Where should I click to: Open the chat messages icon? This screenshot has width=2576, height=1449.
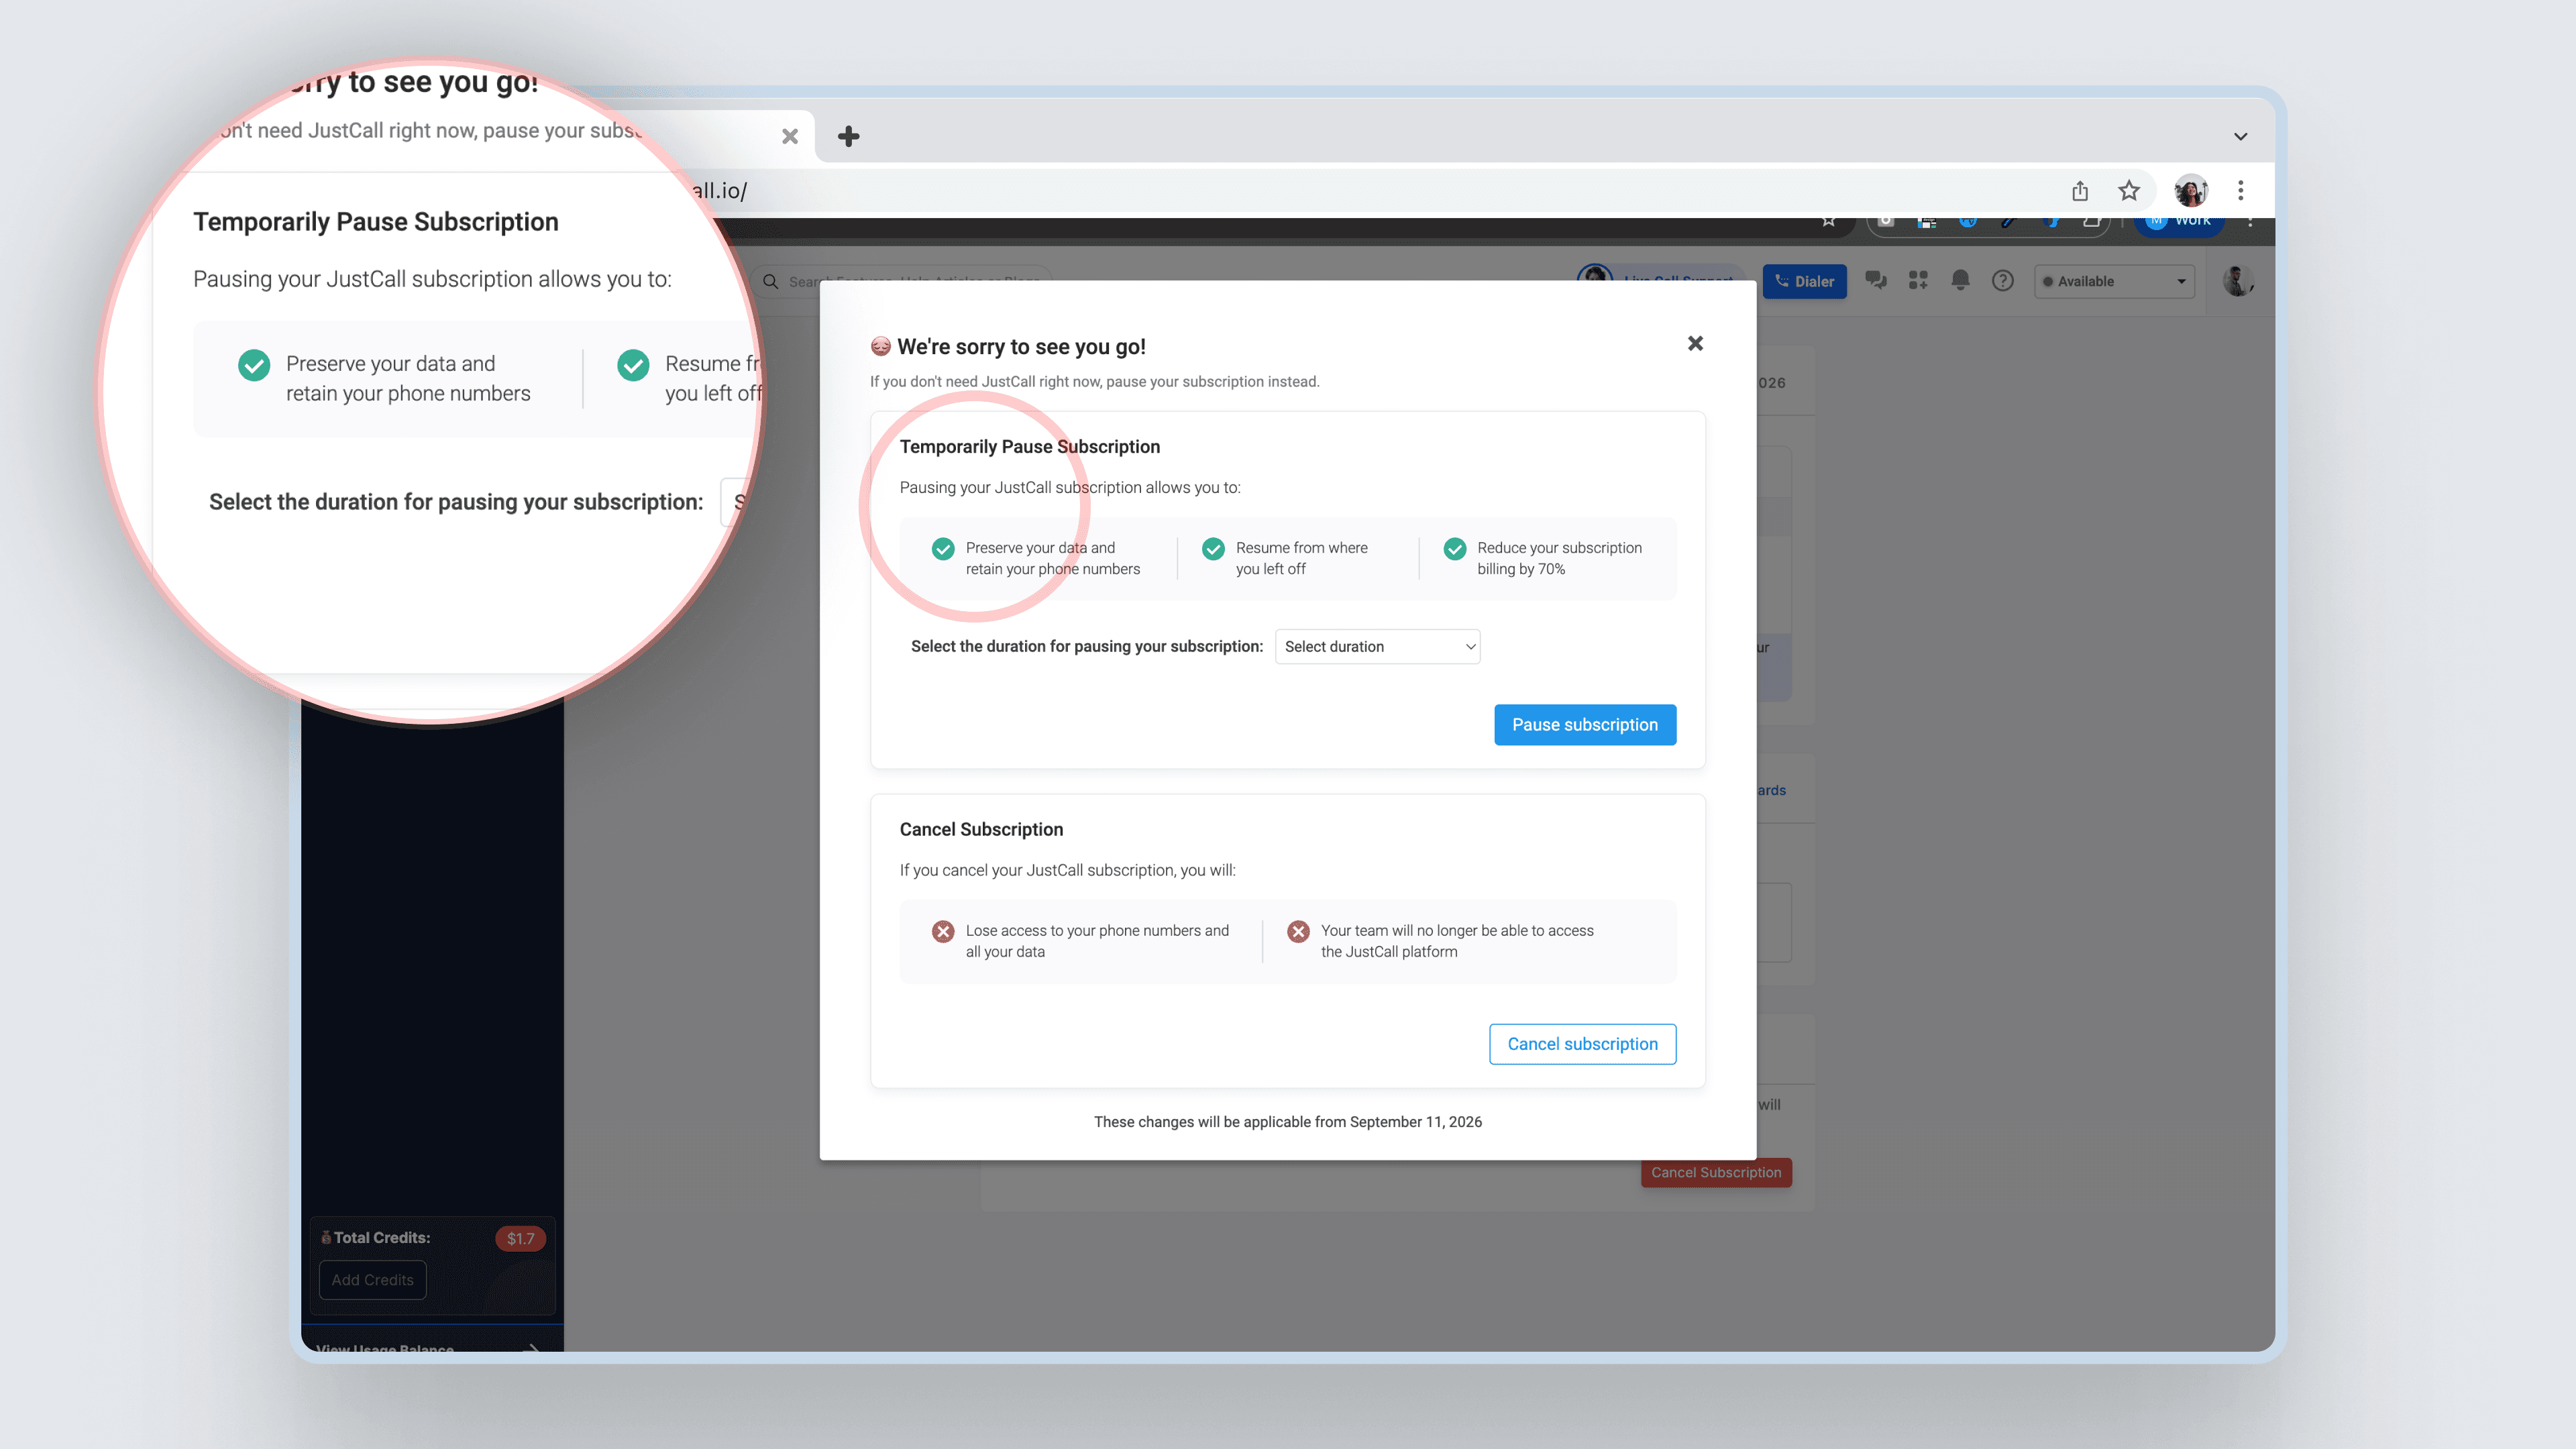click(1875, 281)
